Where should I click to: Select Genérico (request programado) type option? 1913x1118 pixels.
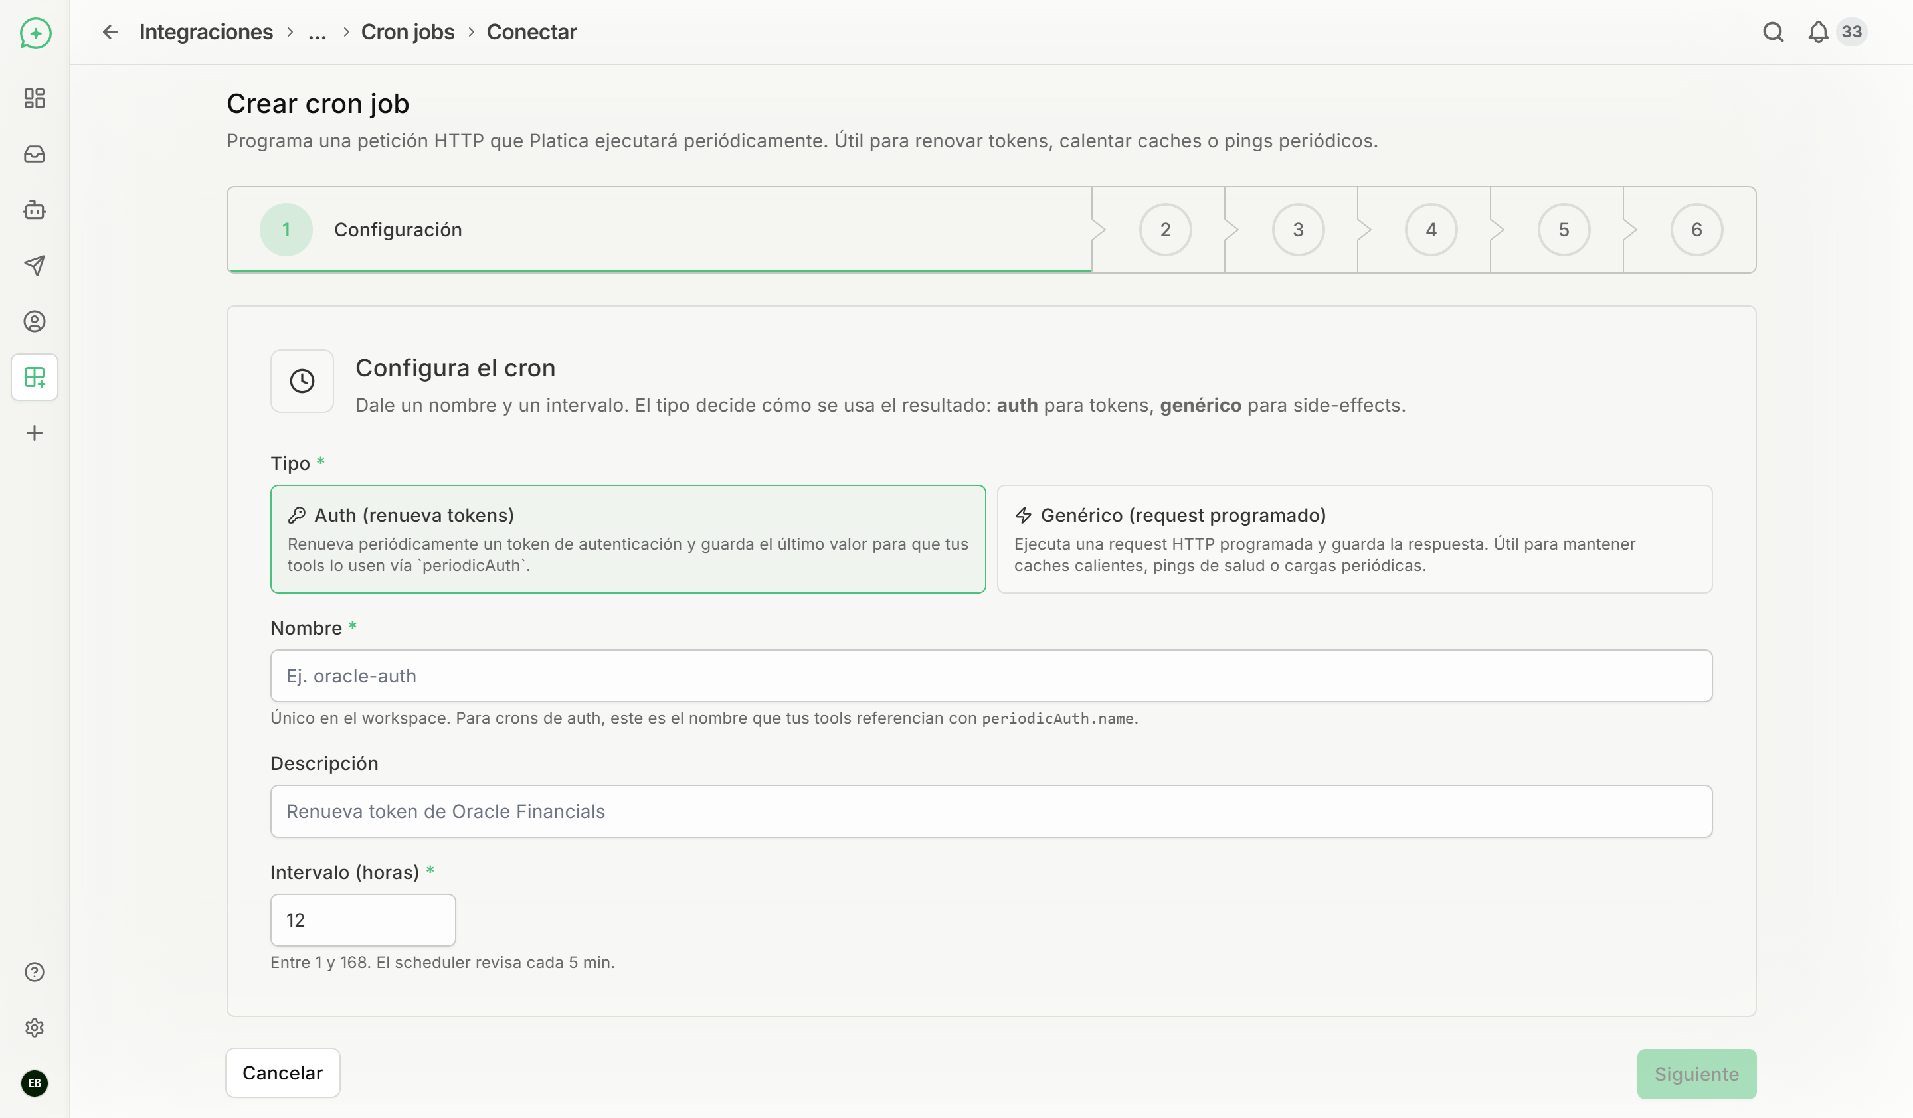[1354, 539]
